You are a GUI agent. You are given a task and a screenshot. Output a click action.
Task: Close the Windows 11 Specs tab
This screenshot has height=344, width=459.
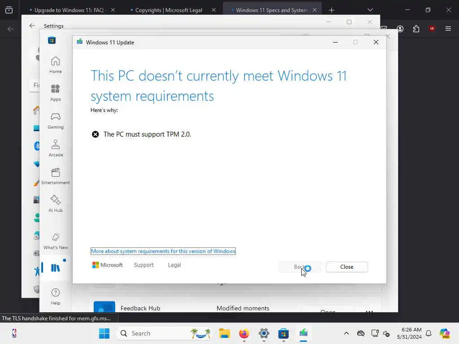[x=314, y=10]
